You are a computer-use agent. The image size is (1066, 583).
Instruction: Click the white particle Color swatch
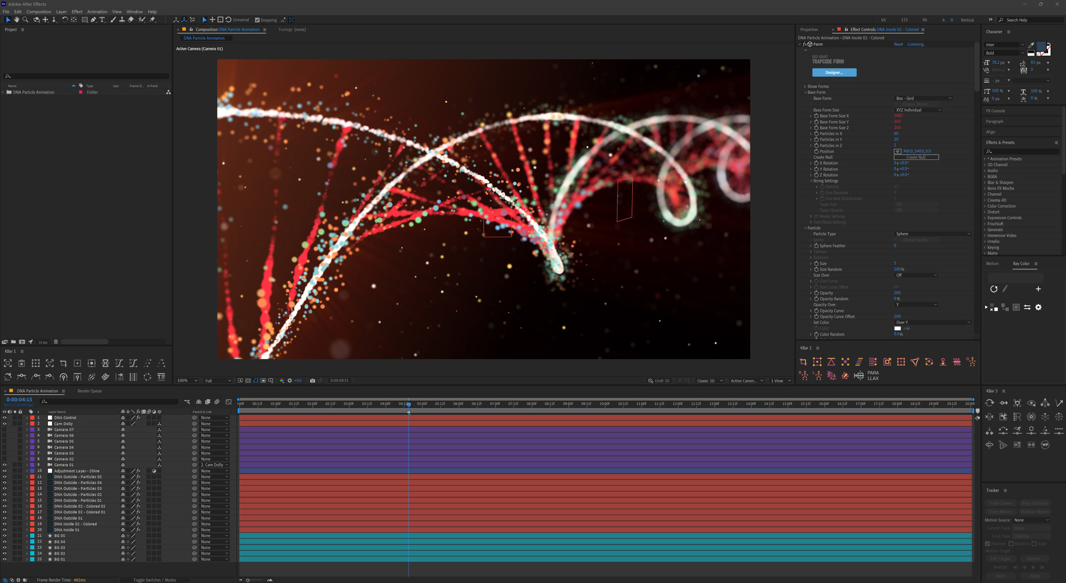click(897, 329)
